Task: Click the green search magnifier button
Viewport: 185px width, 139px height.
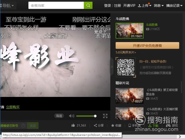Action: pyautogui.click(x=88, y=5)
